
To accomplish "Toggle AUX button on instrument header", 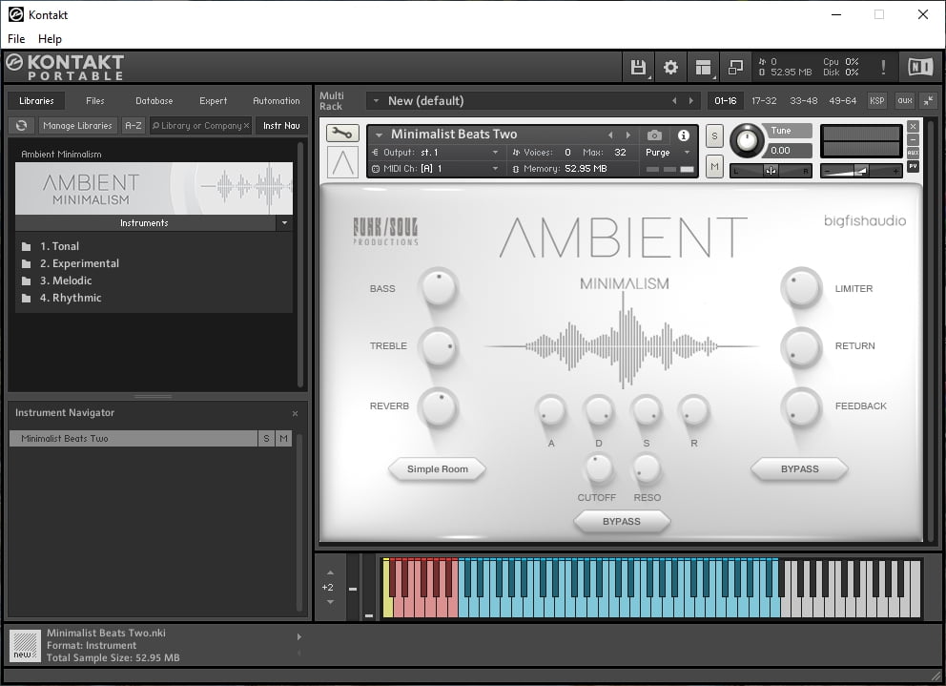I will (913, 153).
